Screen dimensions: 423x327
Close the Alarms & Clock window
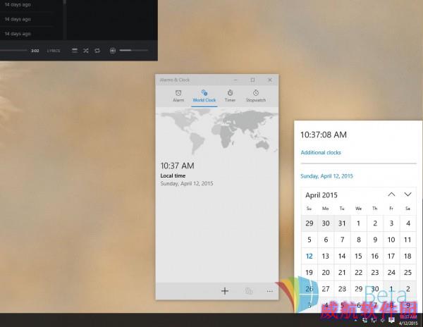click(x=270, y=80)
